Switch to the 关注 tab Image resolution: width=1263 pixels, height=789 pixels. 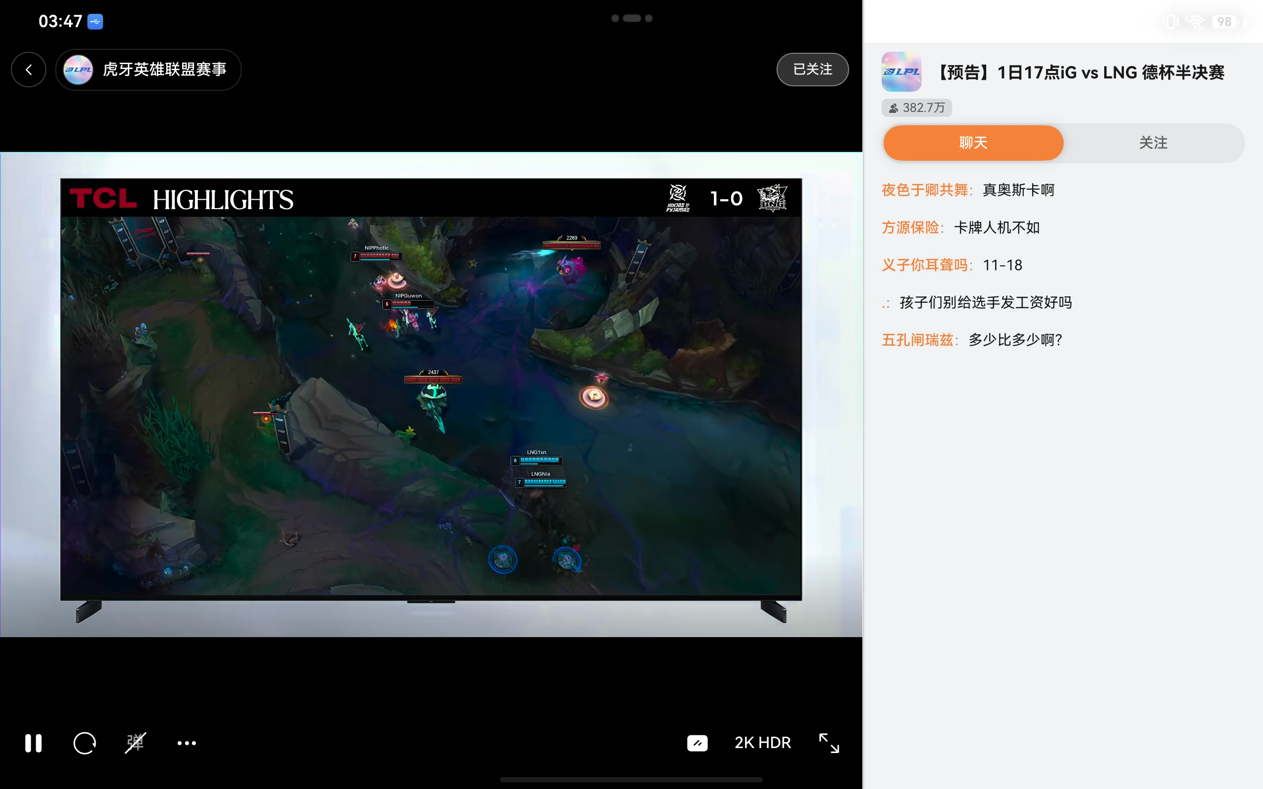click(x=1153, y=143)
